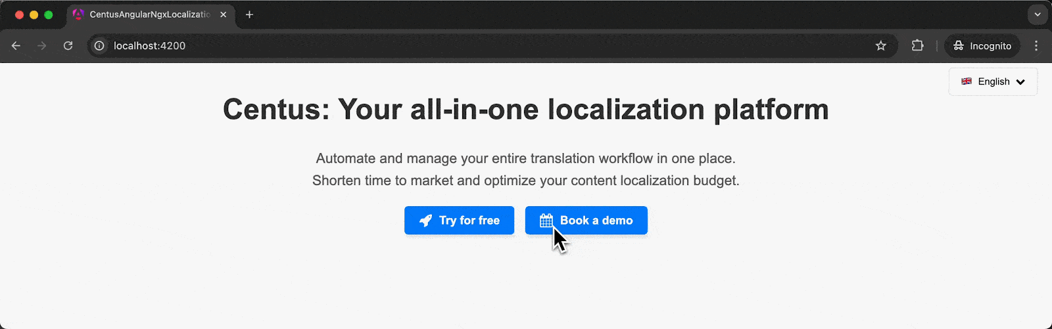Open the Extensions puzzle icon
Image resolution: width=1052 pixels, height=329 pixels.
[917, 45]
